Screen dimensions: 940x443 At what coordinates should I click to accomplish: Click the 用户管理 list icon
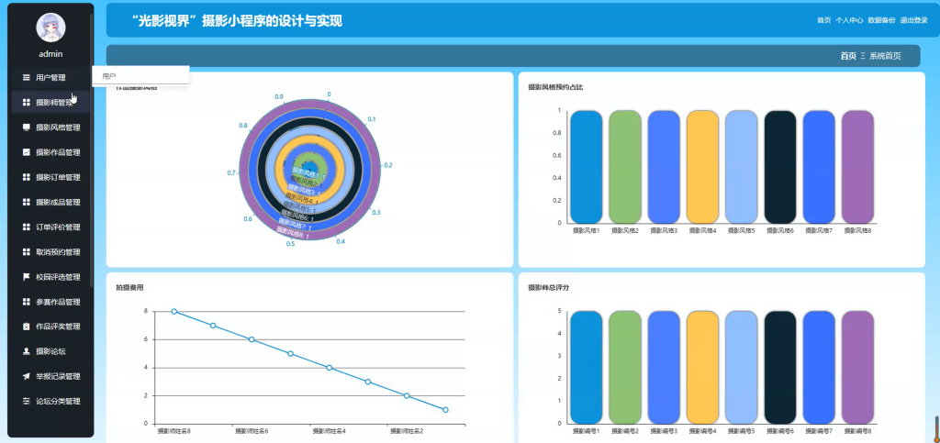point(27,77)
